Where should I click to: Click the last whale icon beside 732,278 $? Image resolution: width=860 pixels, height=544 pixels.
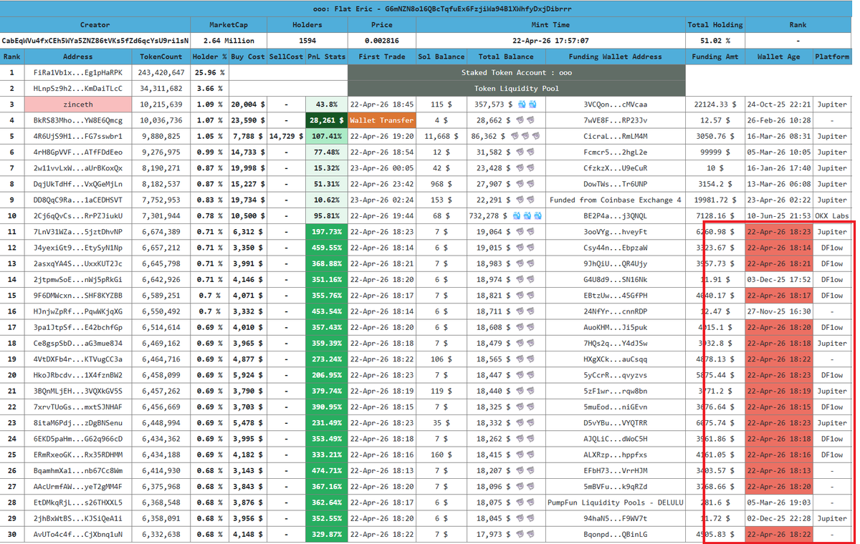pos(538,216)
